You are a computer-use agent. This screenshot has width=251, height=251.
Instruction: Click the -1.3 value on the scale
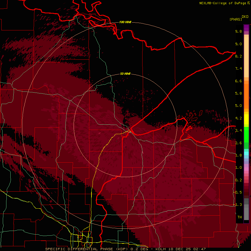click(237, 205)
